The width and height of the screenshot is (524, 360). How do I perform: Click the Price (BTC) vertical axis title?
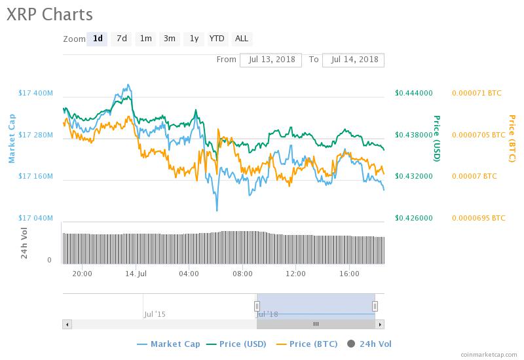click(512, 138)
